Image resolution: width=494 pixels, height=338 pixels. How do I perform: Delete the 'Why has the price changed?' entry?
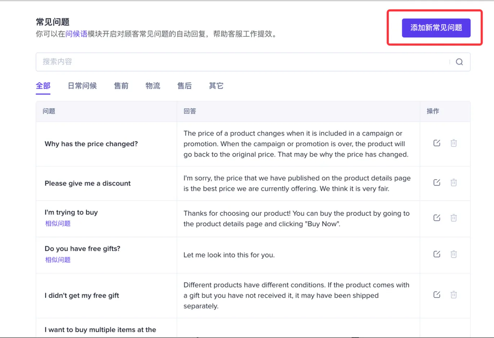click(x=454, y=143)
